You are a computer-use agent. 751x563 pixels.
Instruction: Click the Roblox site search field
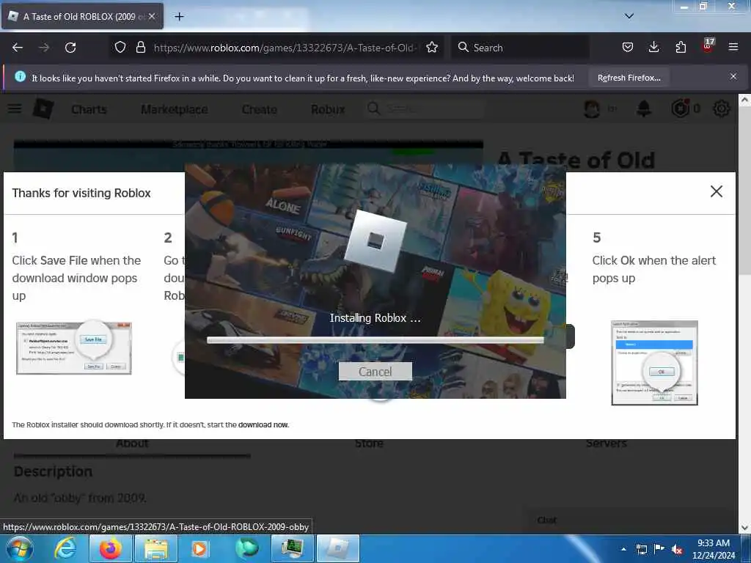(x=424, y=108)
